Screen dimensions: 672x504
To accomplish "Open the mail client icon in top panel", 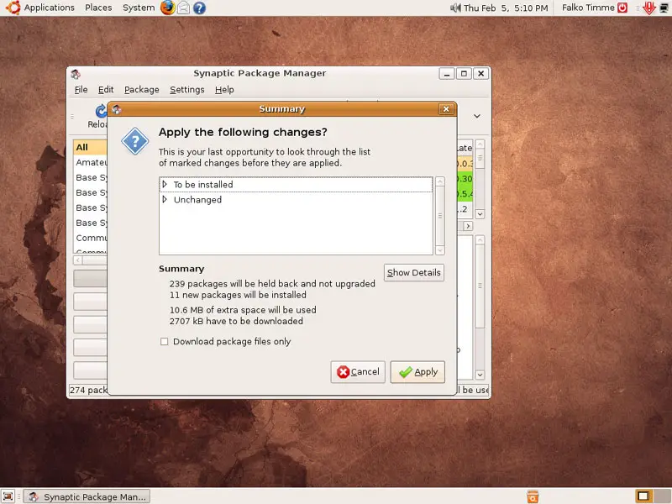I will (183, 8).
